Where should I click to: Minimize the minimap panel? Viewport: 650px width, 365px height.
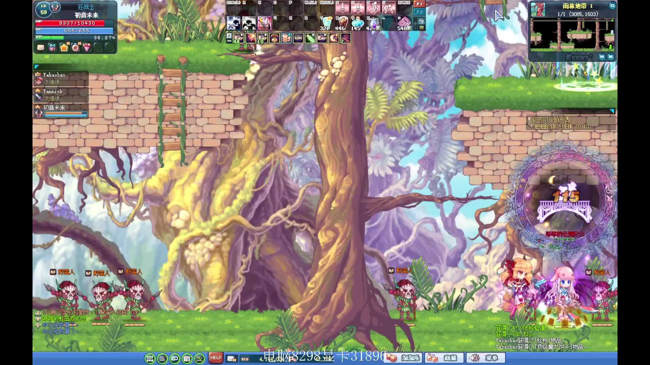612,6
